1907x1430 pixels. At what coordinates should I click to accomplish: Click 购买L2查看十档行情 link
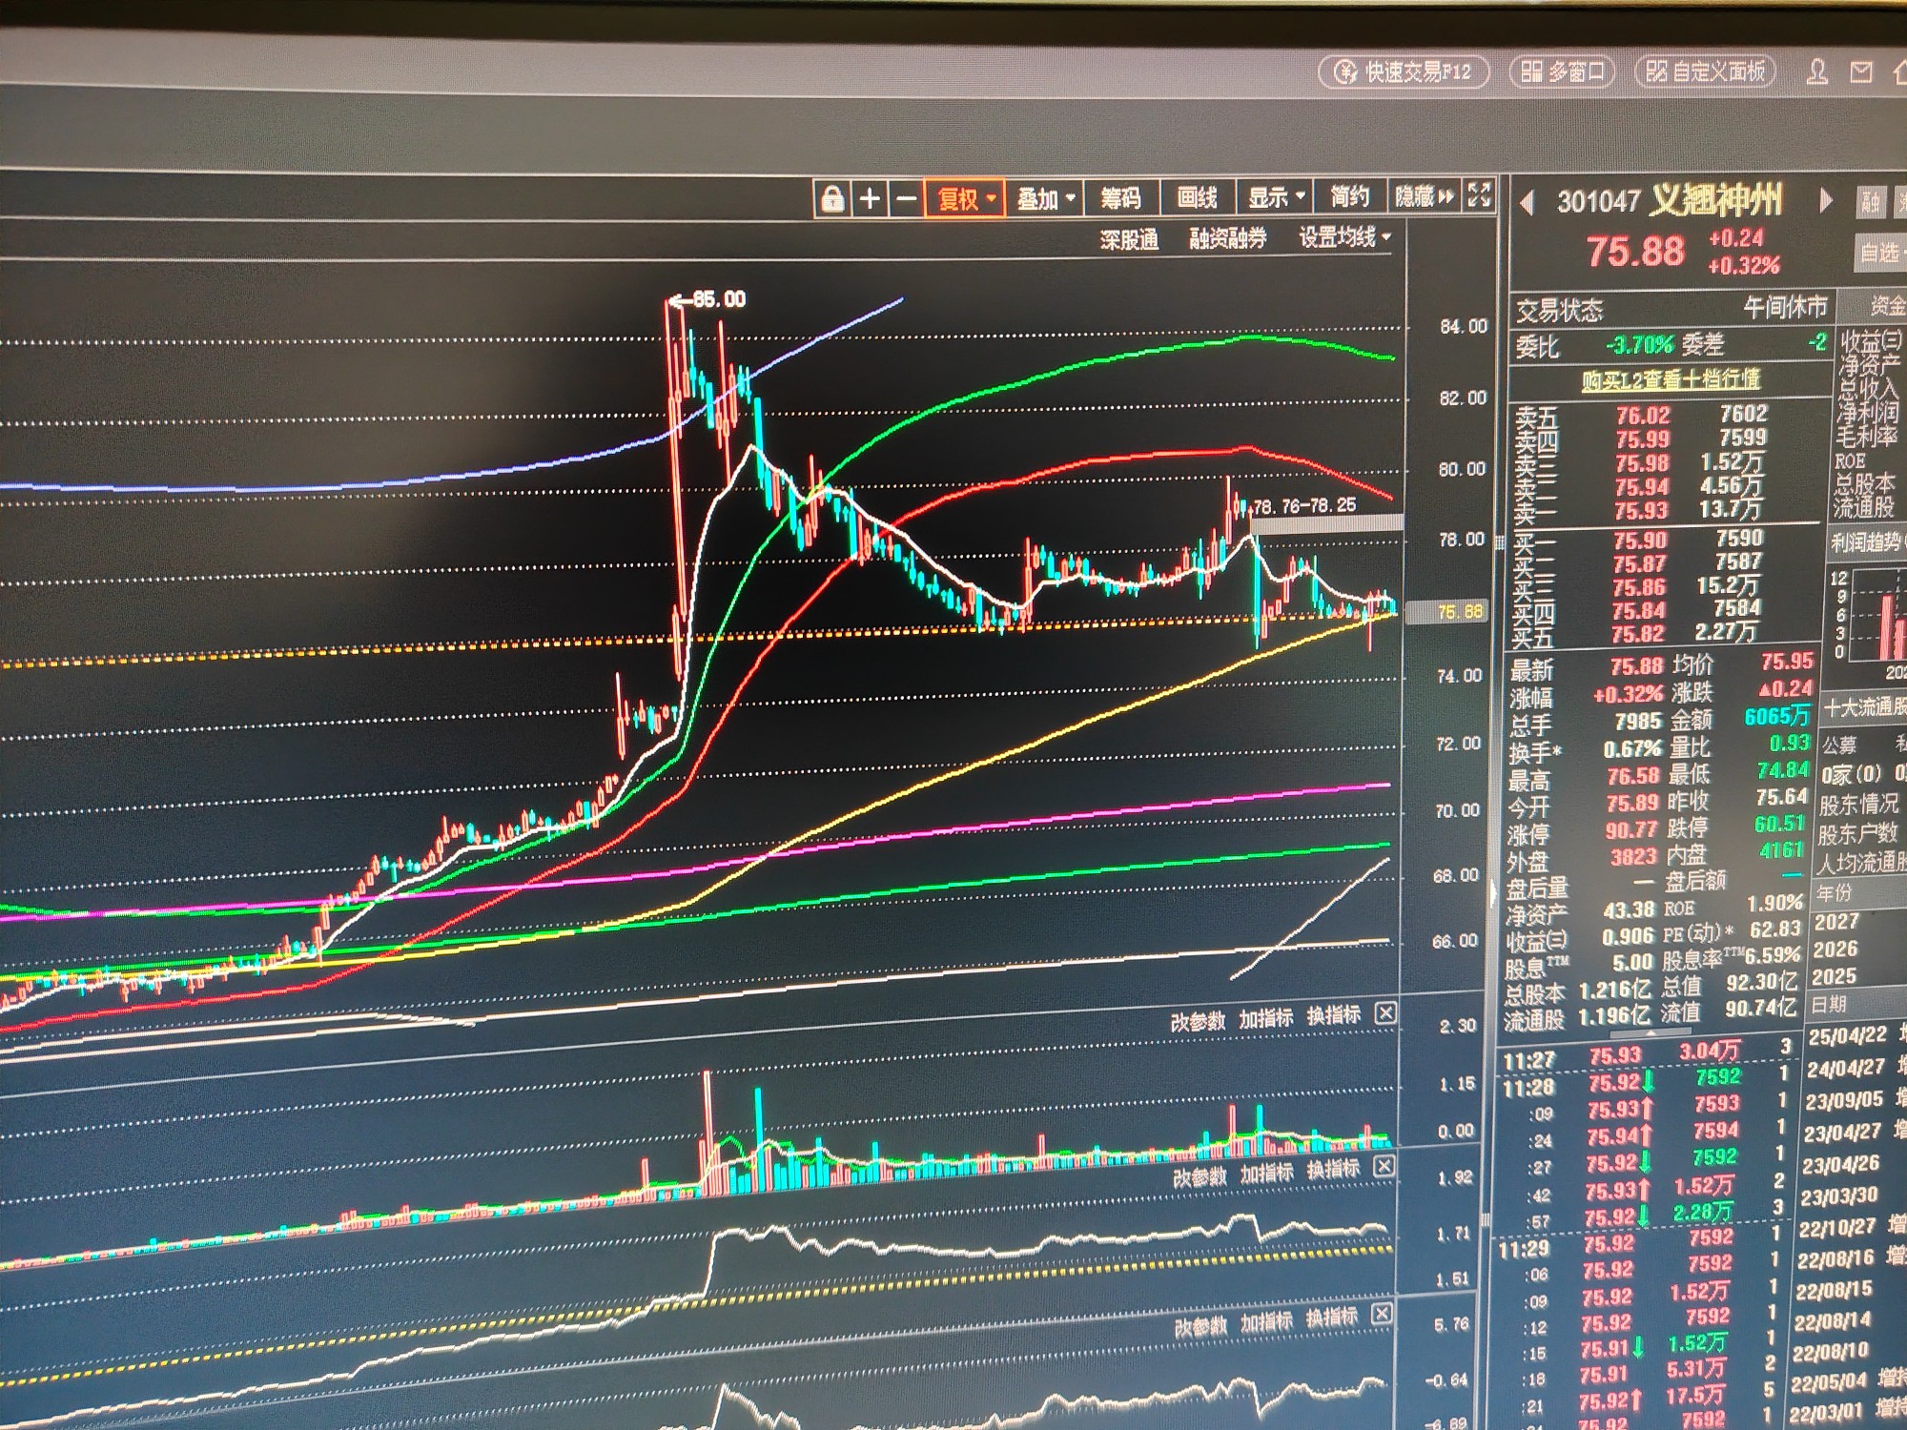pos(1671,380)
